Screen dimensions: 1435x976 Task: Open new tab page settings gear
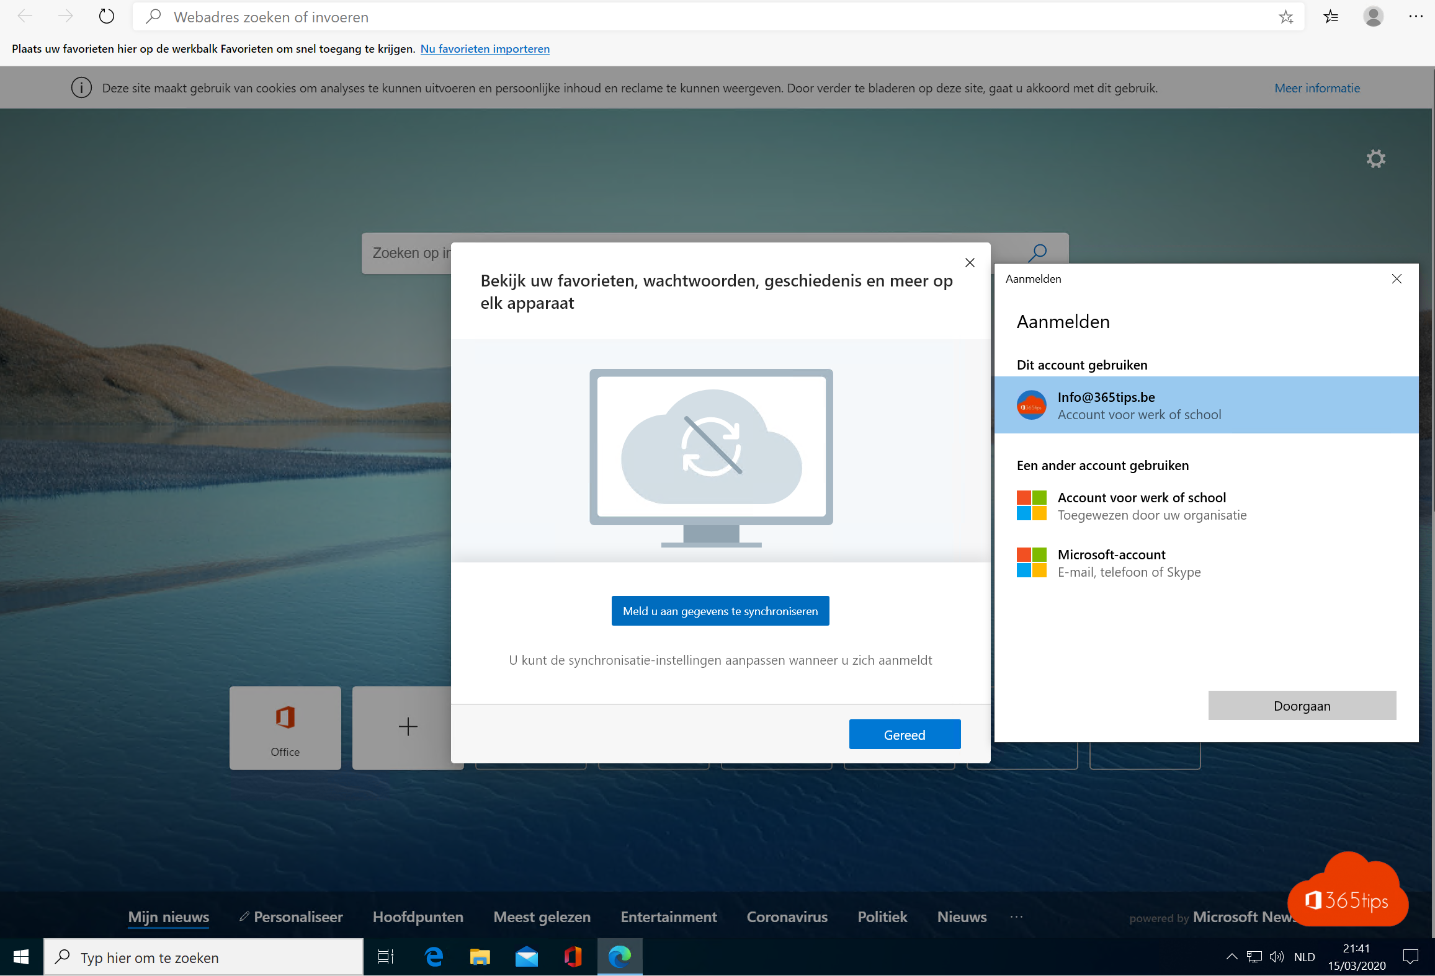[x=1376, y=159]
